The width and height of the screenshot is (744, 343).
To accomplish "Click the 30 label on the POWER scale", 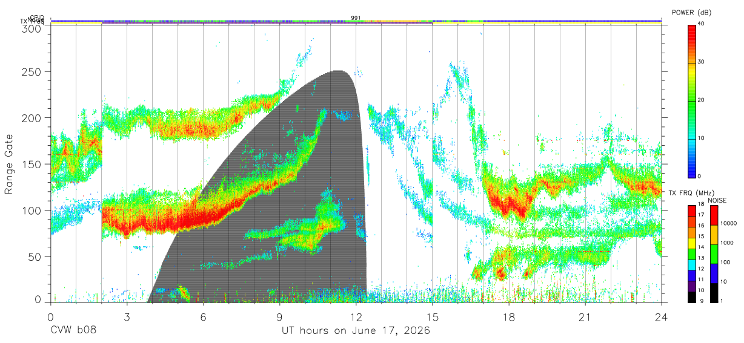I will coord(702,62).
